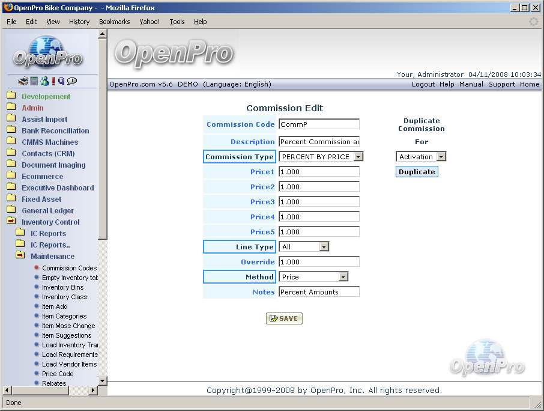This screenshot has width=544, height=411.
Task: Open the History menu
Action: pos(79,22)
